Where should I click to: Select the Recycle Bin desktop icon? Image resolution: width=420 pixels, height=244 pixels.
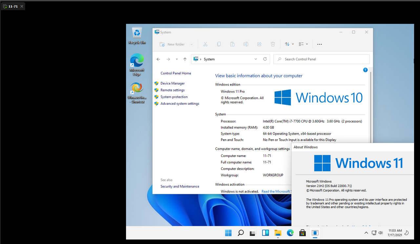[137, 36]
